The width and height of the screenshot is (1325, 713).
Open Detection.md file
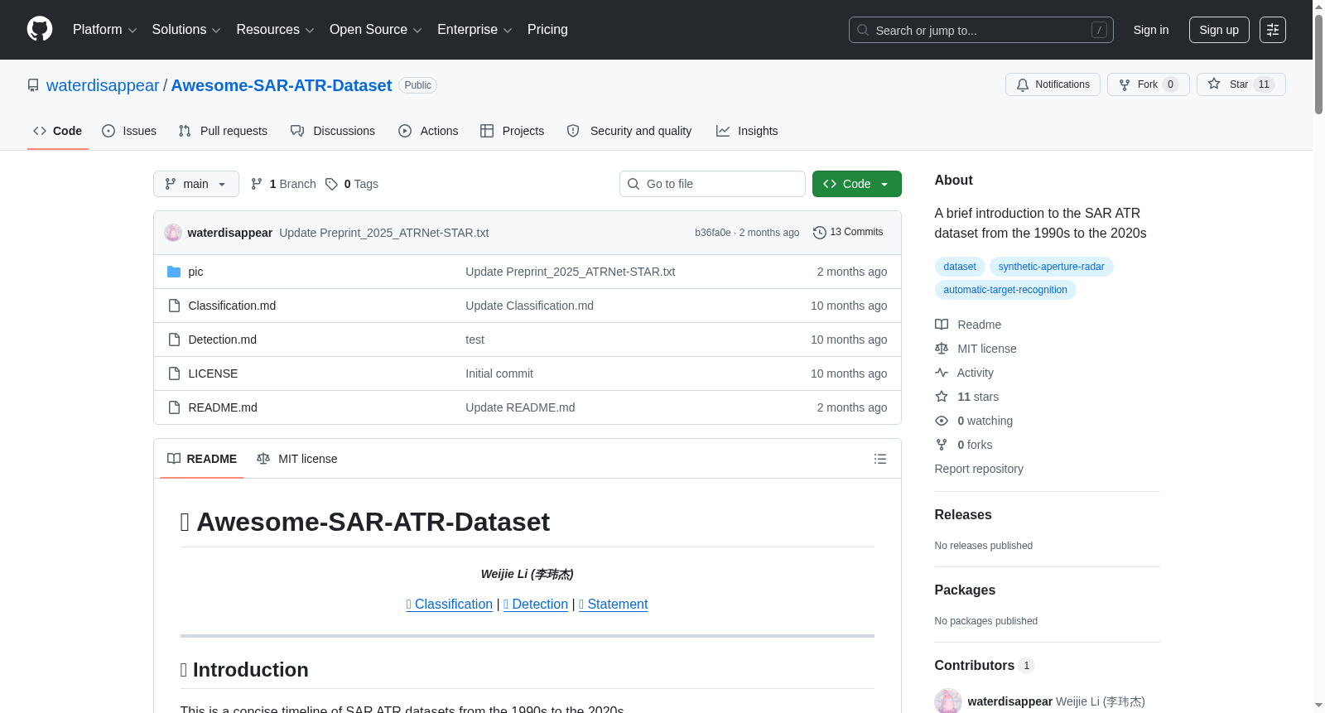pyautogui.click(x=222, y=340)
